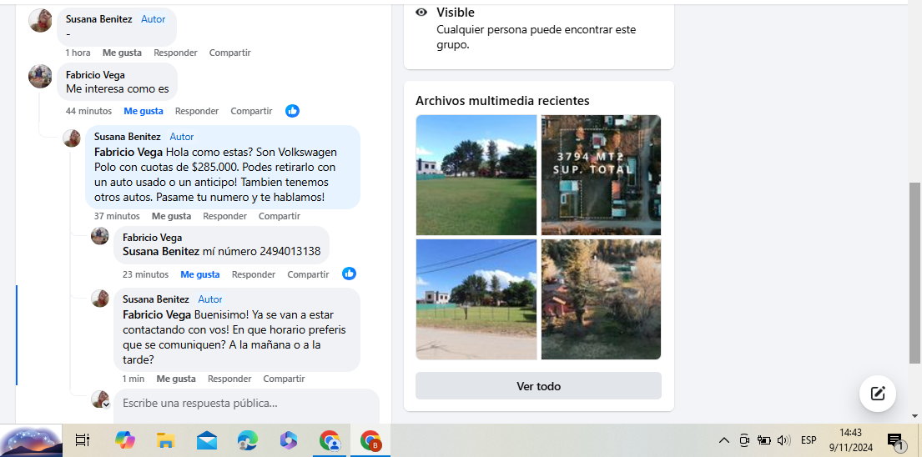The height and width of the screenshot is (457, 922).
Task: Open the ESP input language selector
Action: 809,440
